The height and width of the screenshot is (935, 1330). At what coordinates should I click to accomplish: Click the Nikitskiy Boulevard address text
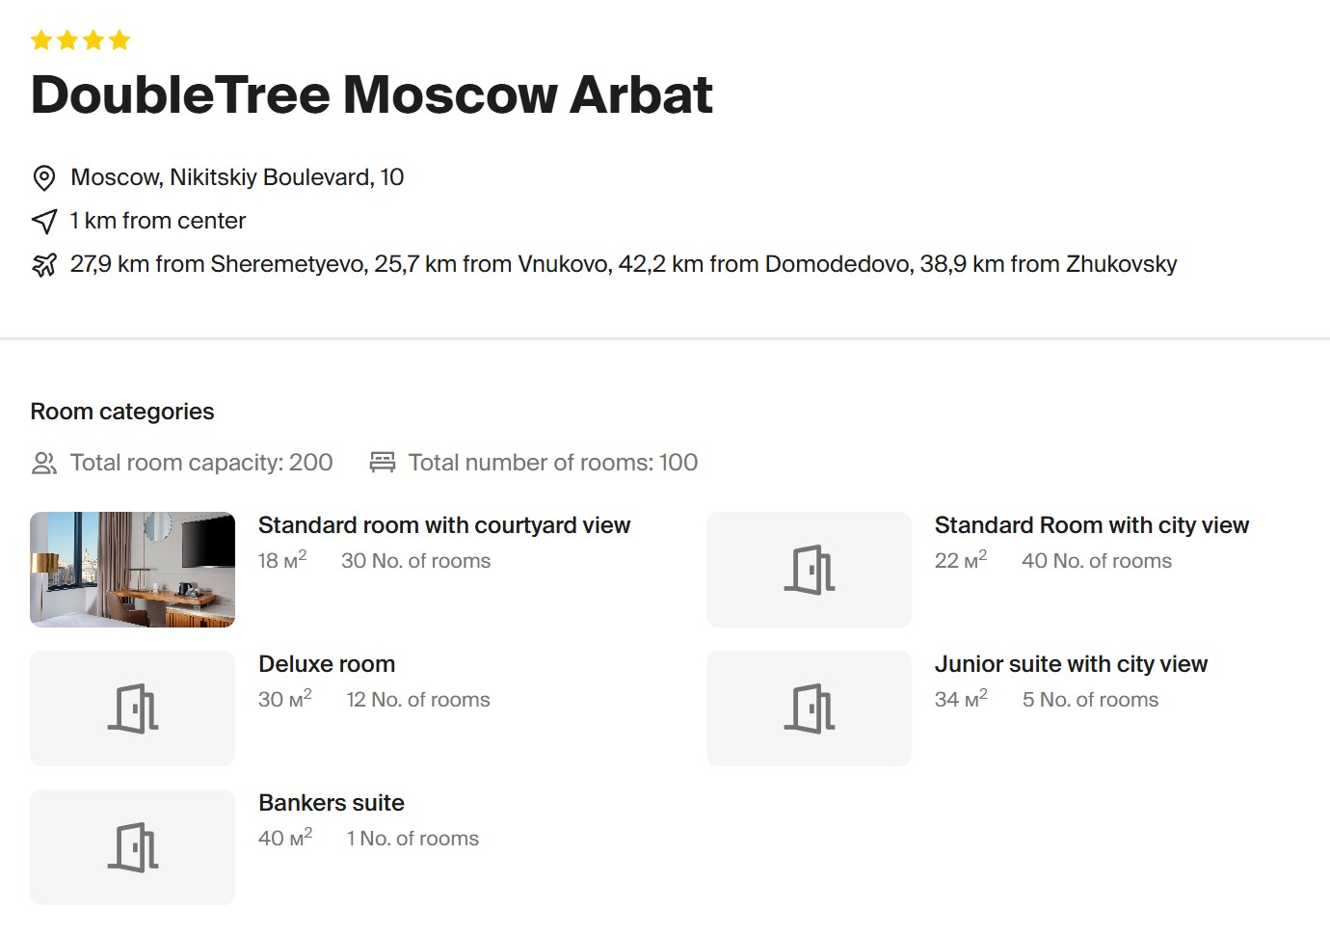(x=237, y=177)
